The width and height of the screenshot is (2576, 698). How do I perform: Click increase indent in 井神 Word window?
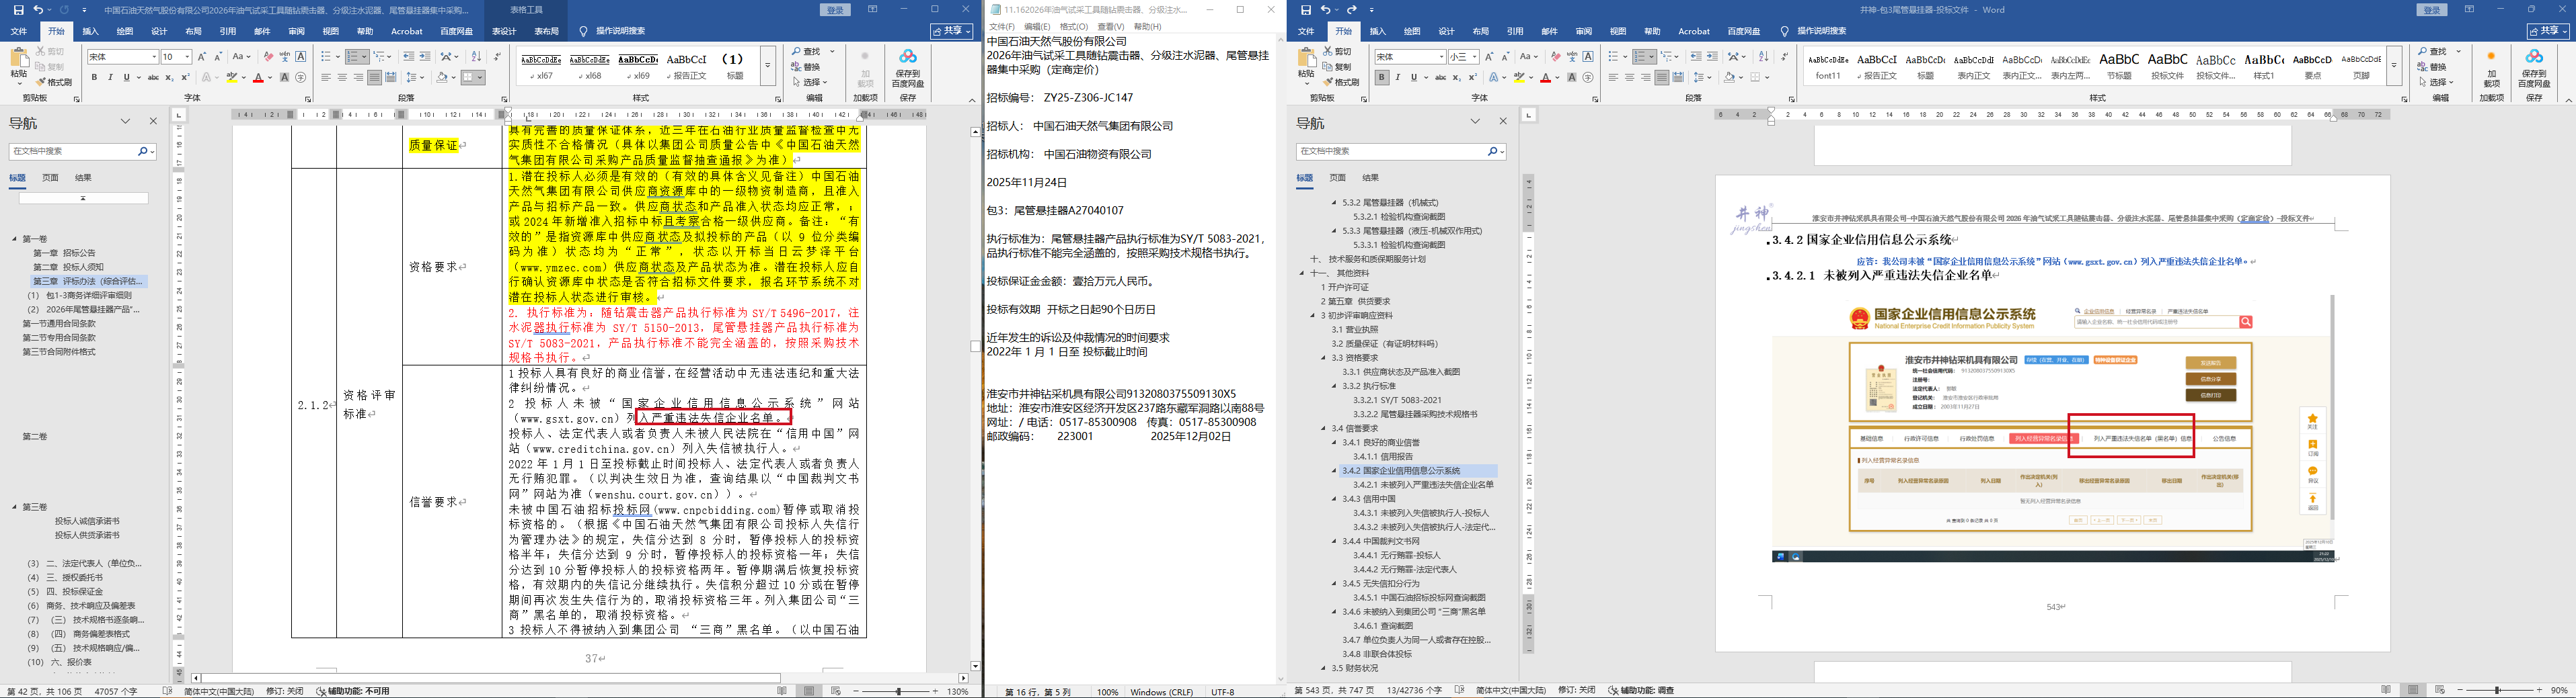point(1712,57)
